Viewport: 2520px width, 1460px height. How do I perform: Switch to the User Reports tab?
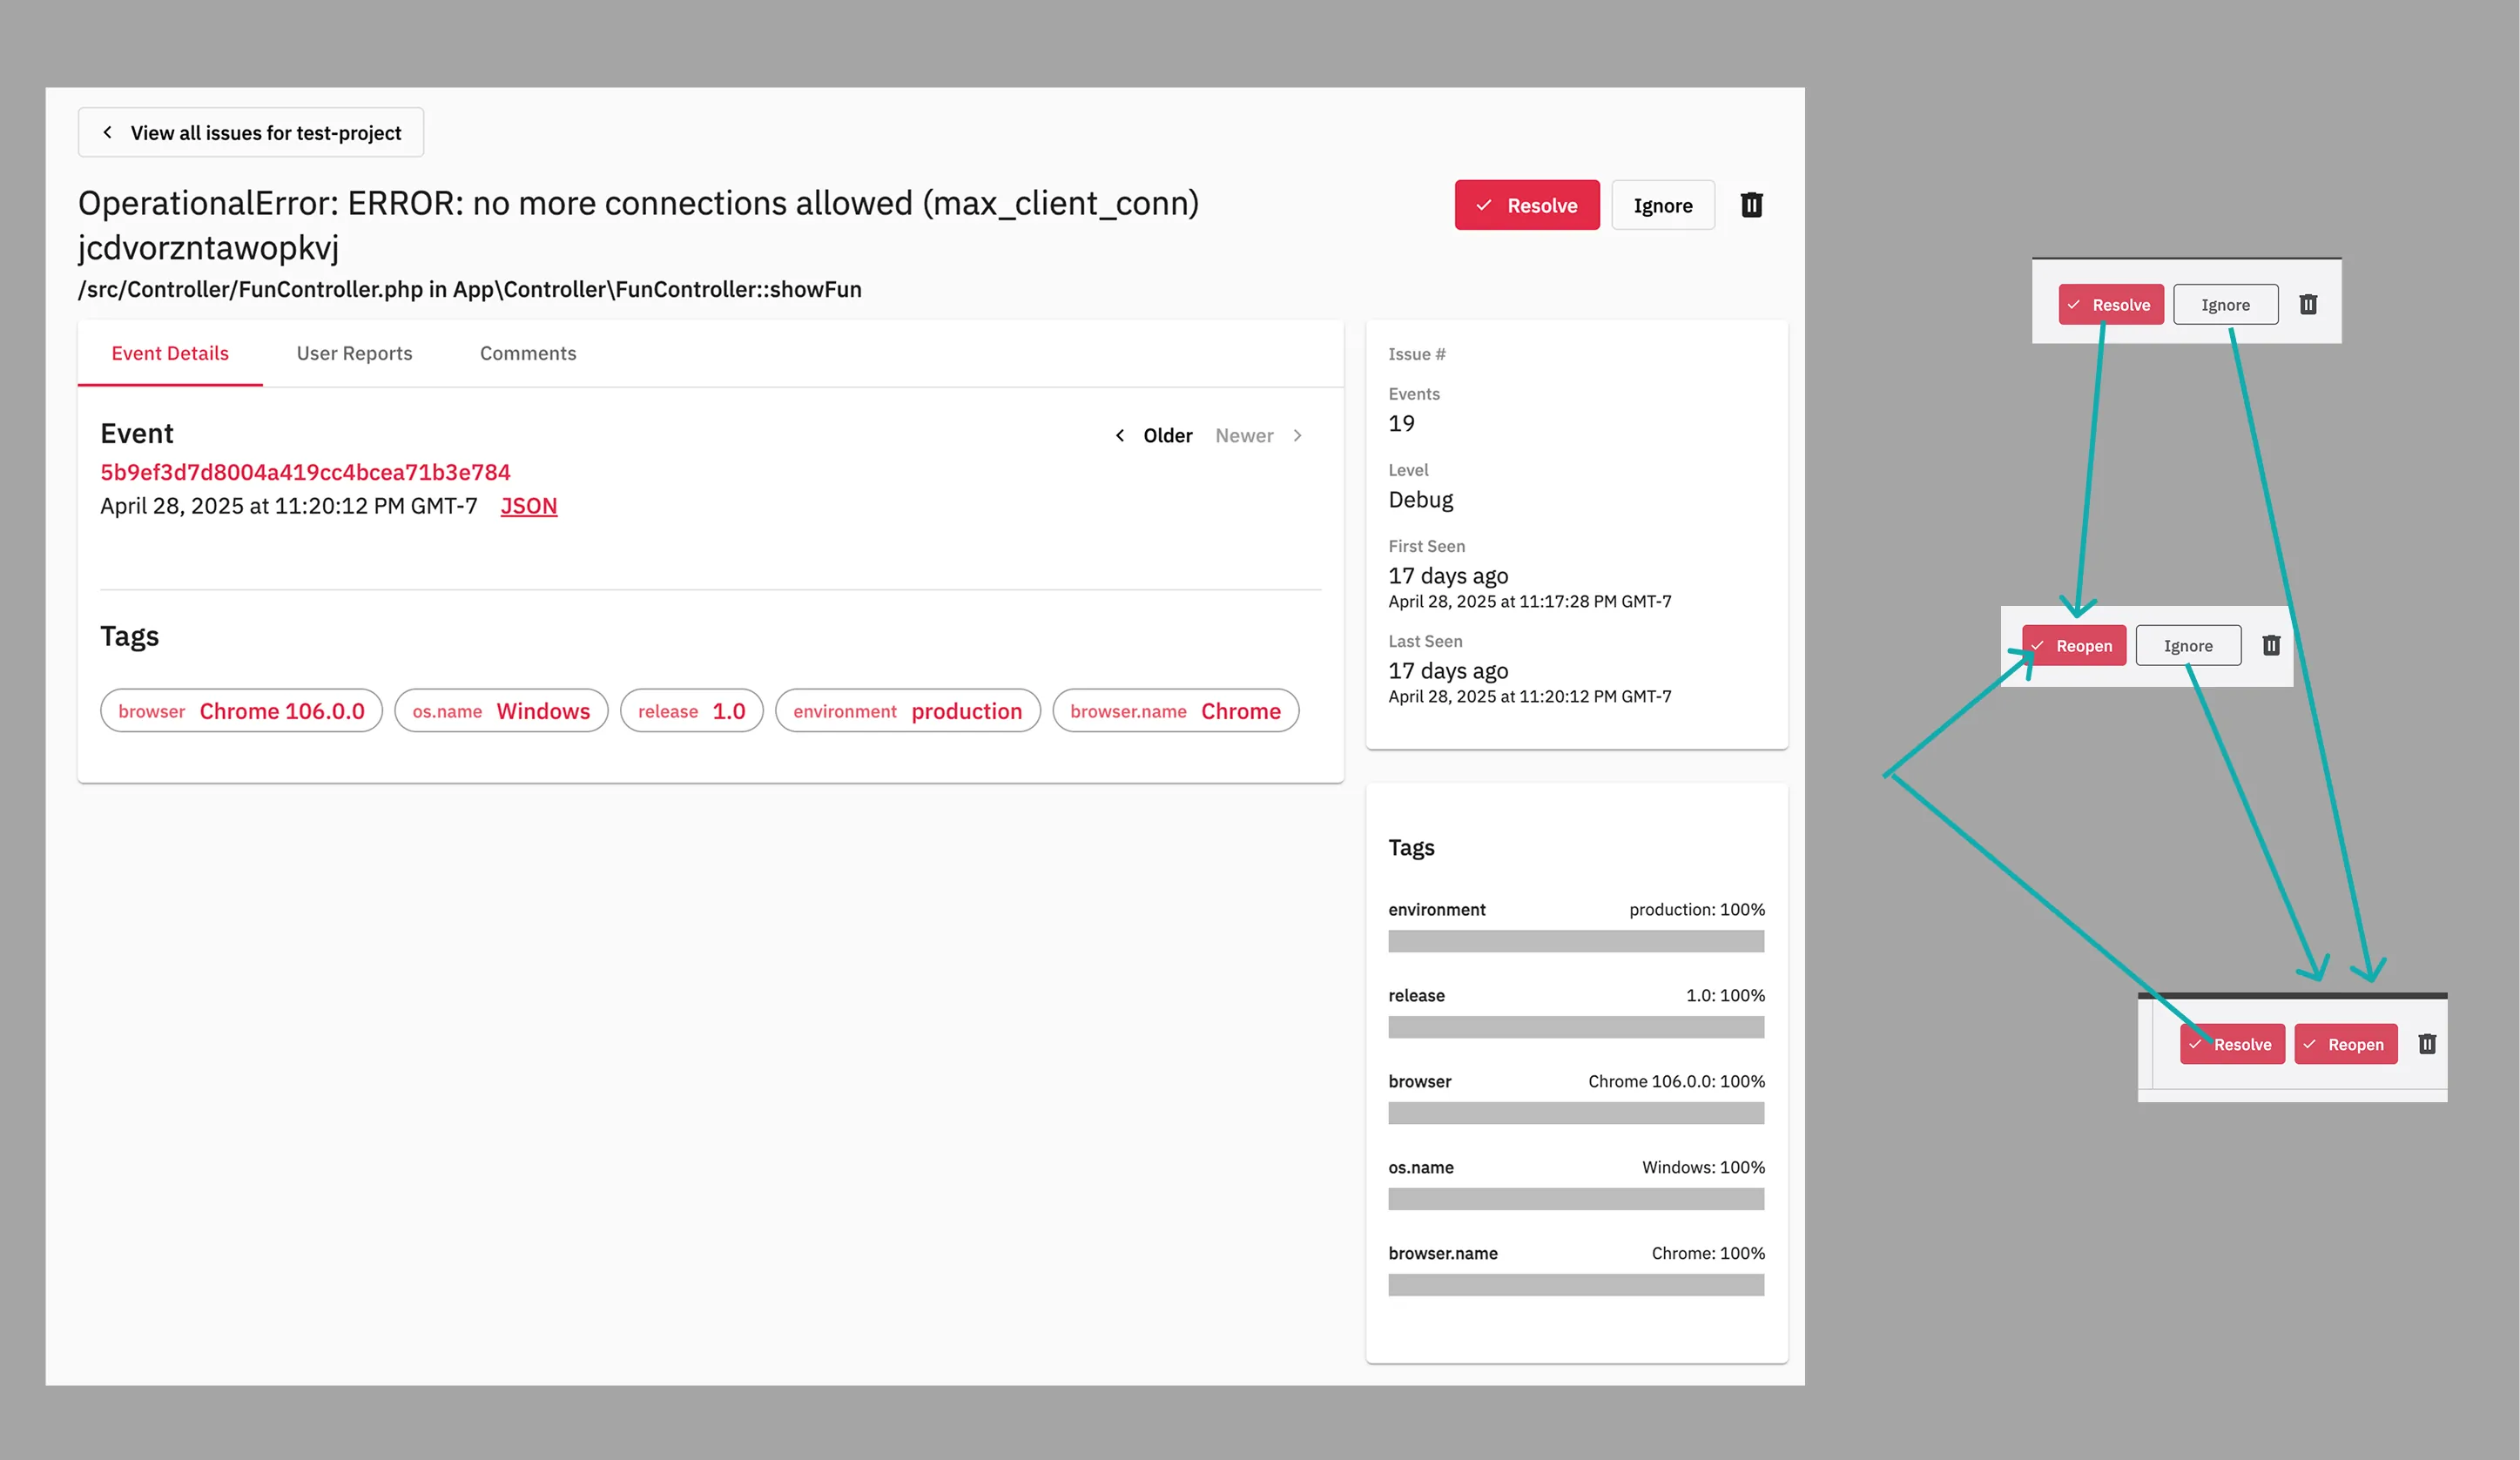point(354,353)
